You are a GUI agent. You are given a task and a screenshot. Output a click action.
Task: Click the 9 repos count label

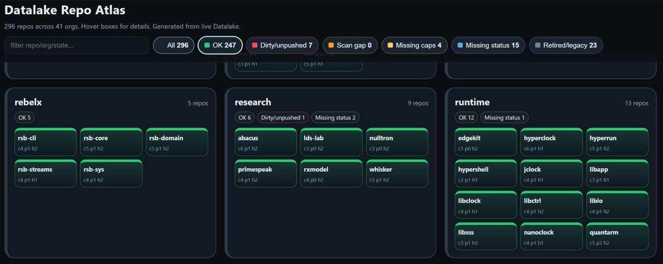click(x=418, y=103)
